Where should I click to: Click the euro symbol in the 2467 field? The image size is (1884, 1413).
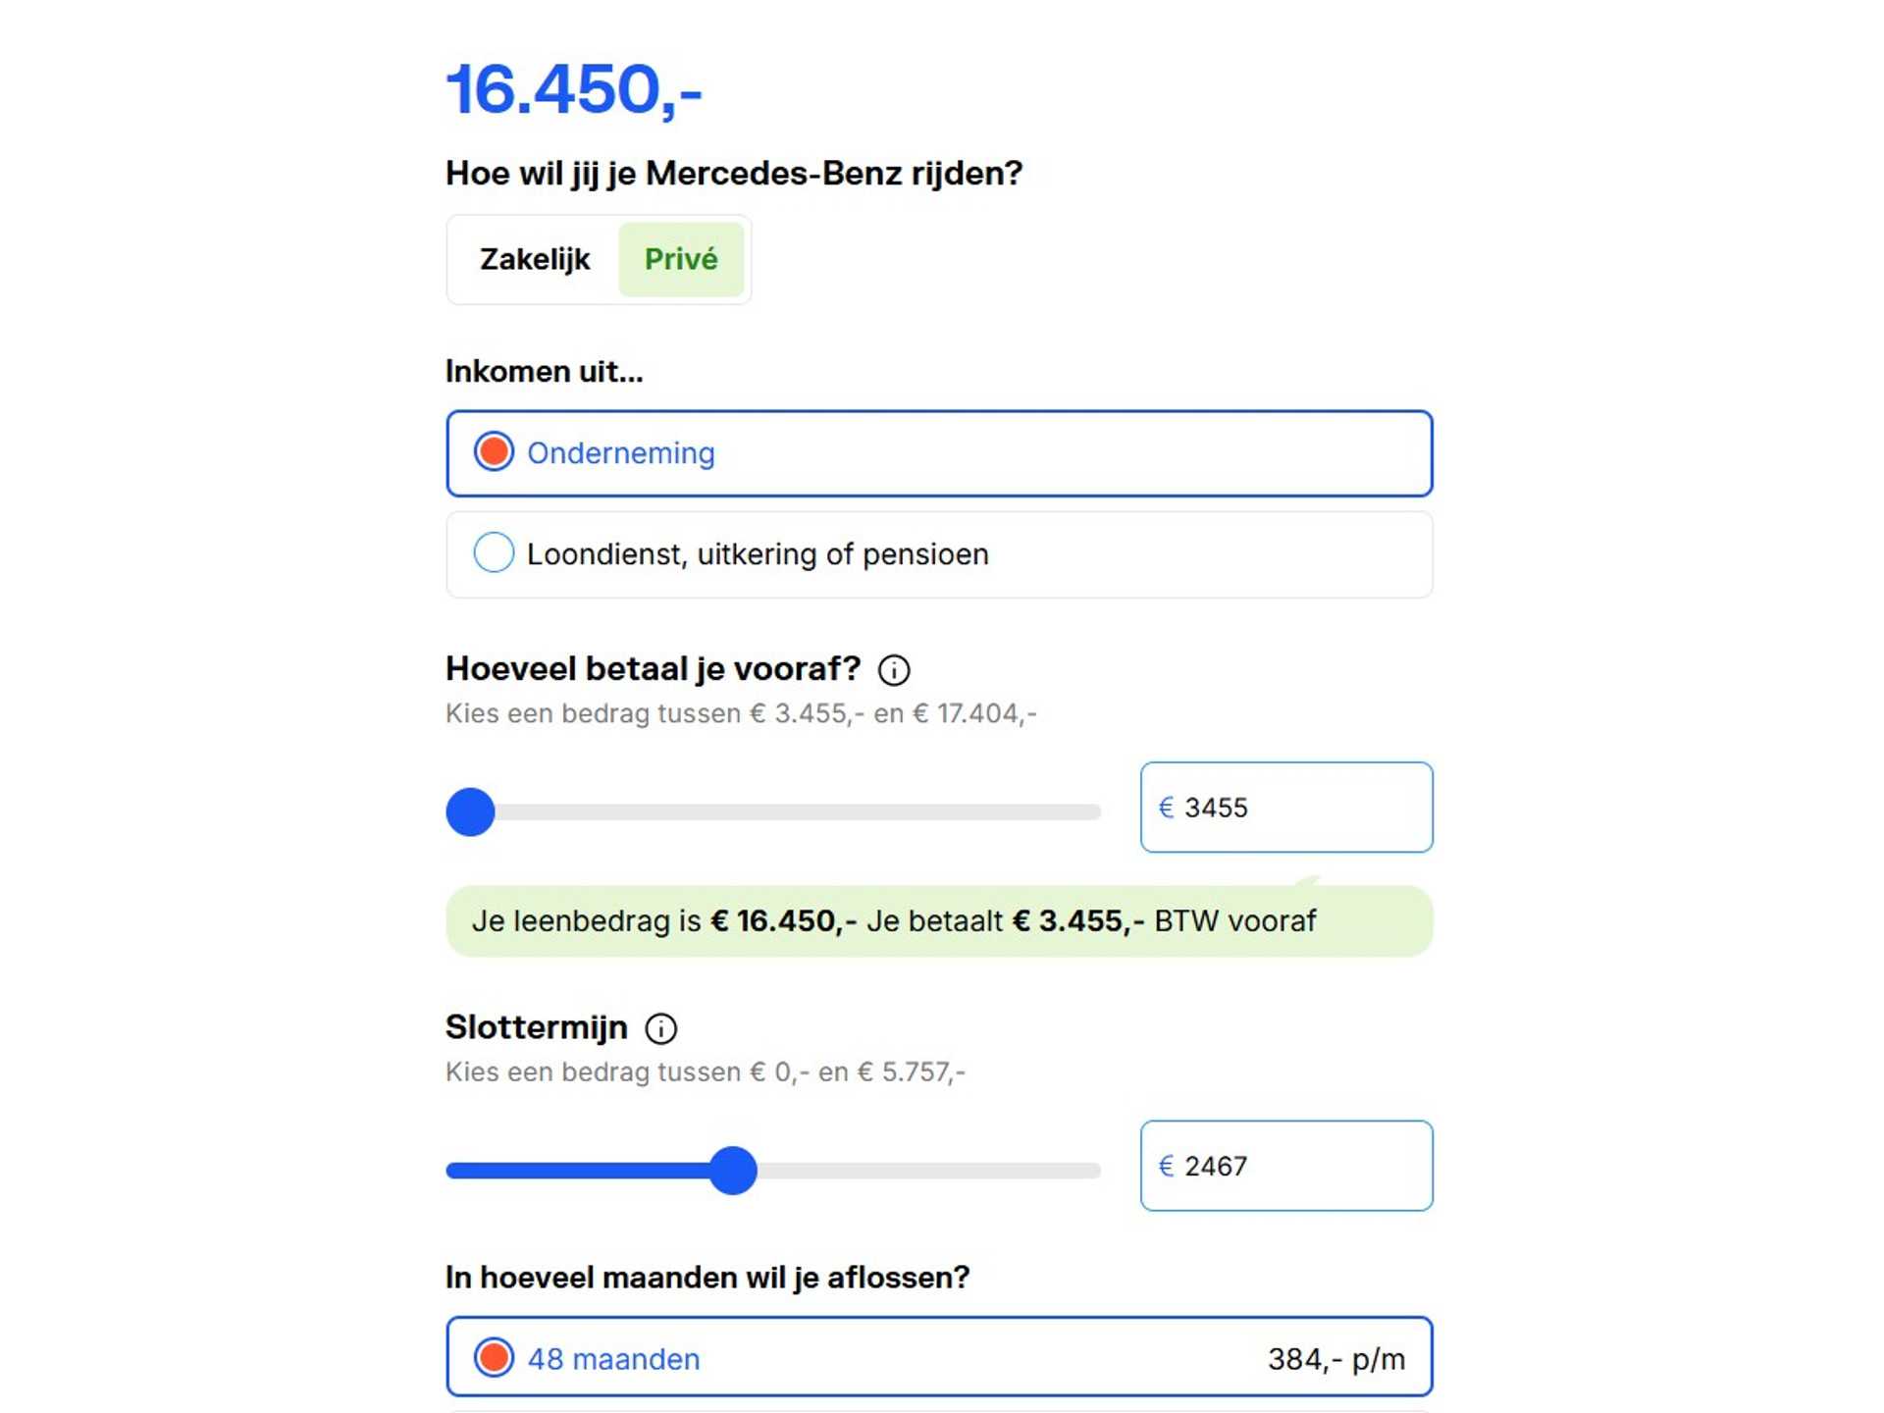point(1166,1166)
